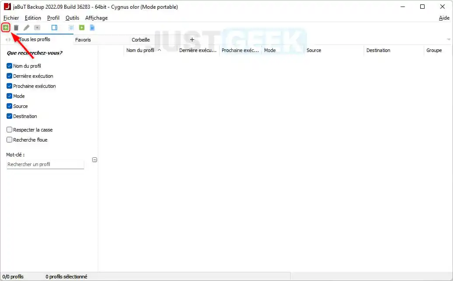
Task: Click the green add new profile icon
Action: click(6, 28)
